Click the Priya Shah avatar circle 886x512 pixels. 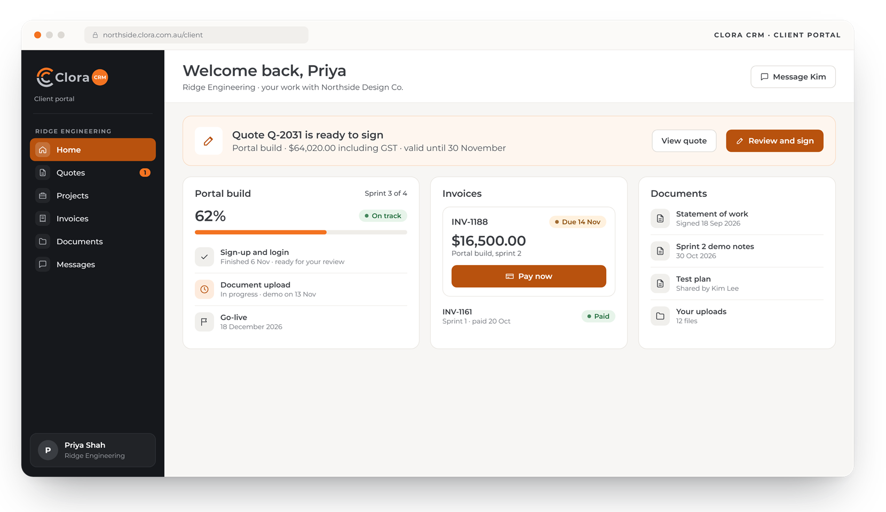(x=48, y=450)
